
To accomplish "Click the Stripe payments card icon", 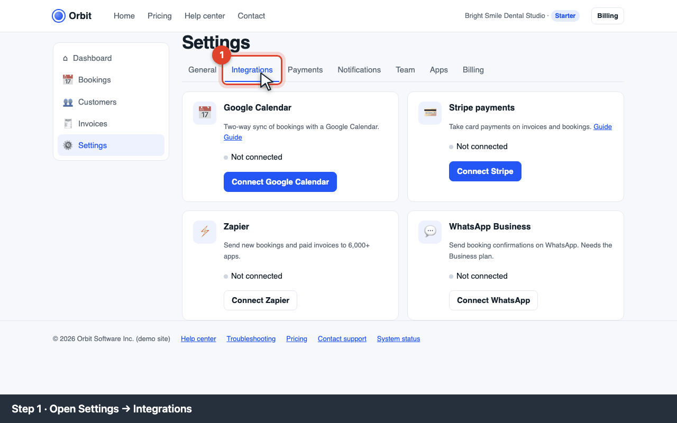I will tap(430, 113).
